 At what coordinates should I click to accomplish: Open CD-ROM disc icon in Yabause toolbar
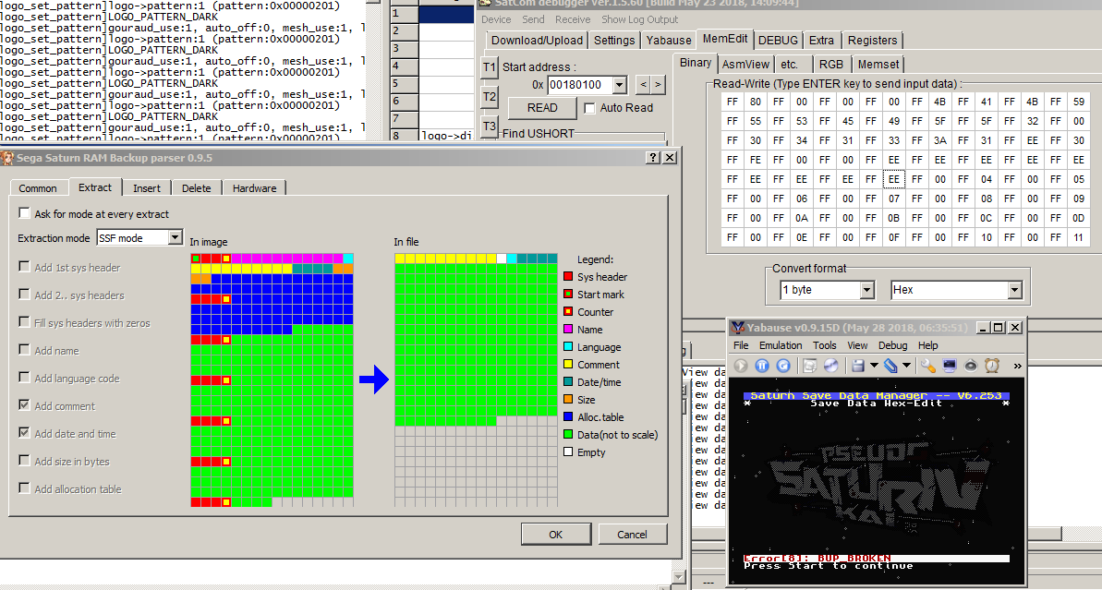(x=830, y=366)
